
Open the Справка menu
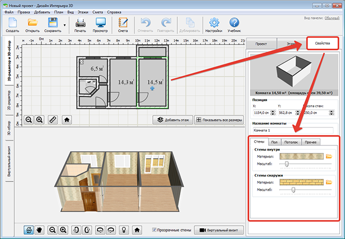point(114,12)
